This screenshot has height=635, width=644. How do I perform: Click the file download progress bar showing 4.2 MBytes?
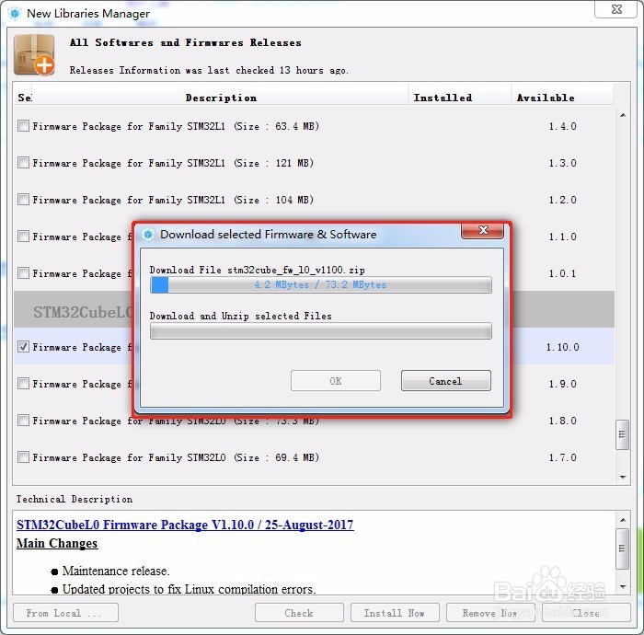pyautogui.click(x=321, y=284)
